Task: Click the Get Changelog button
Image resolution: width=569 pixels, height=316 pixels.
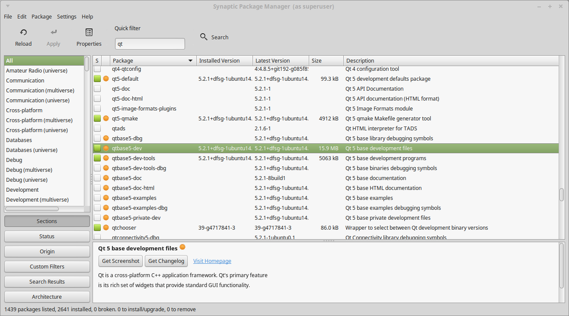Action: pos(166,261)
